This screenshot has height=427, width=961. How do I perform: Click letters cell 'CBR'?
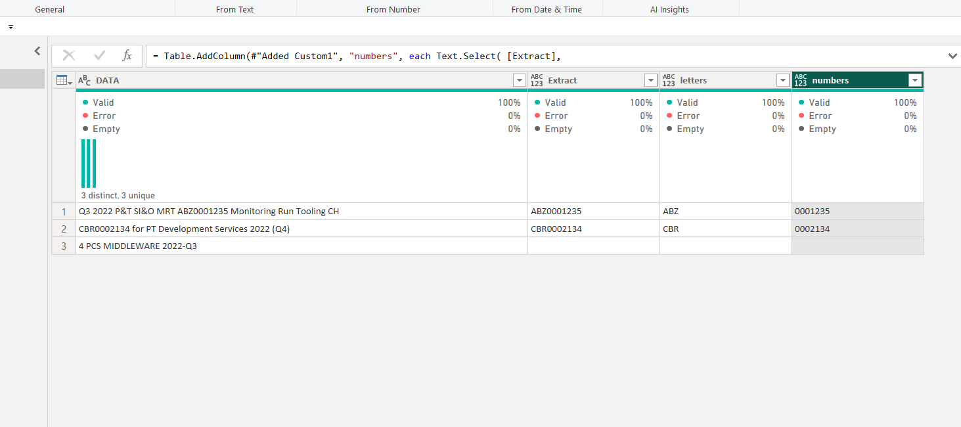tap(726, 229)
